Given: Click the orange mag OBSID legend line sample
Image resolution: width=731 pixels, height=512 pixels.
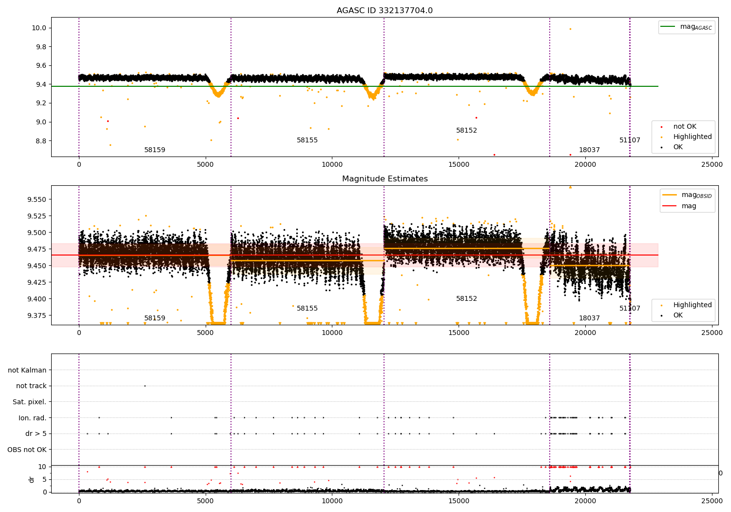Looking at the screenshot, I should click(670, 195).
